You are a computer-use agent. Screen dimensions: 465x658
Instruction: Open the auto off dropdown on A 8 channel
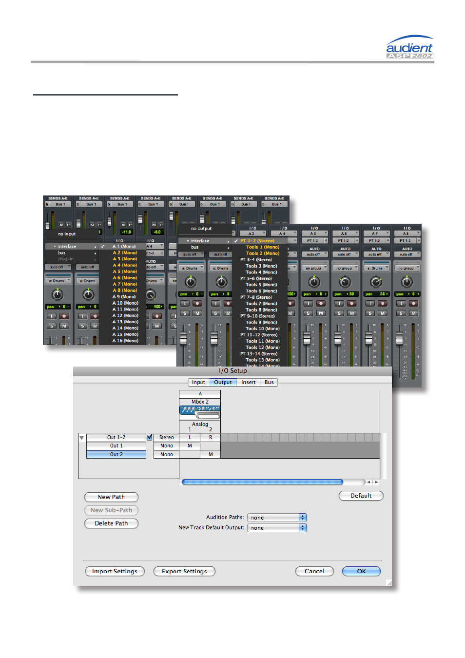pyautogui.click(x=407, y=254)
